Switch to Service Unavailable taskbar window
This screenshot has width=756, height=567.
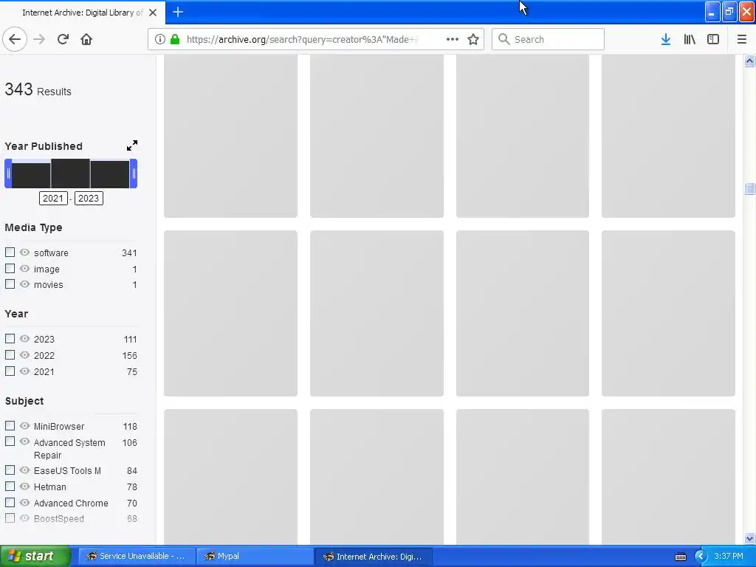click(x=137, y=556)
